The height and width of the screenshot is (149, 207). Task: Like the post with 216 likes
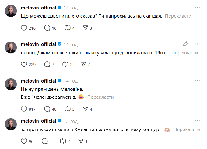[24, 28]
